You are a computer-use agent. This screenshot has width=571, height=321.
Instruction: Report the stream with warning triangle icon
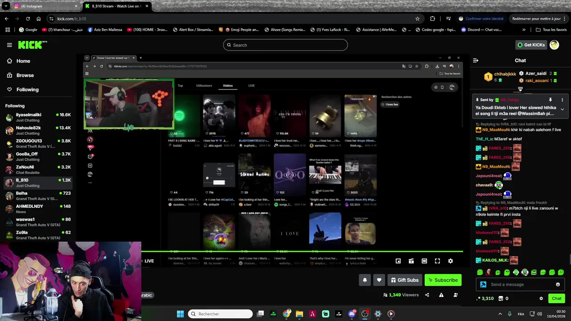(441, 295)
